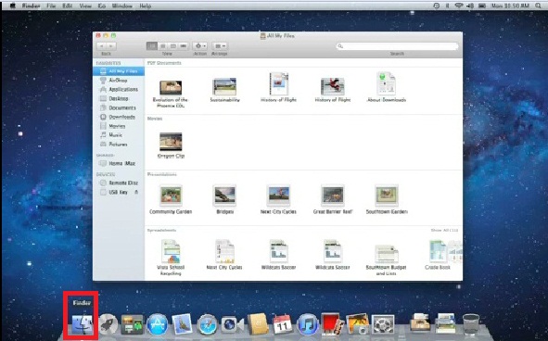The width and height of the screenshot is (548, 341).
Task: Click the battery status icon
Action: (482, 6)
